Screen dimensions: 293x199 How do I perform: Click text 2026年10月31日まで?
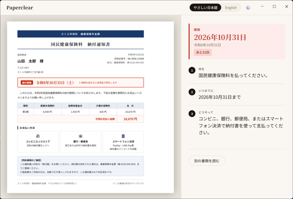point(220,97)
